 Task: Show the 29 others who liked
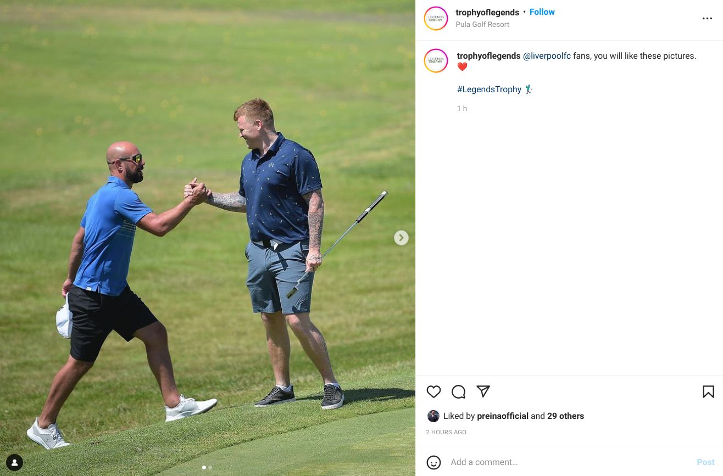click(565, 416)
